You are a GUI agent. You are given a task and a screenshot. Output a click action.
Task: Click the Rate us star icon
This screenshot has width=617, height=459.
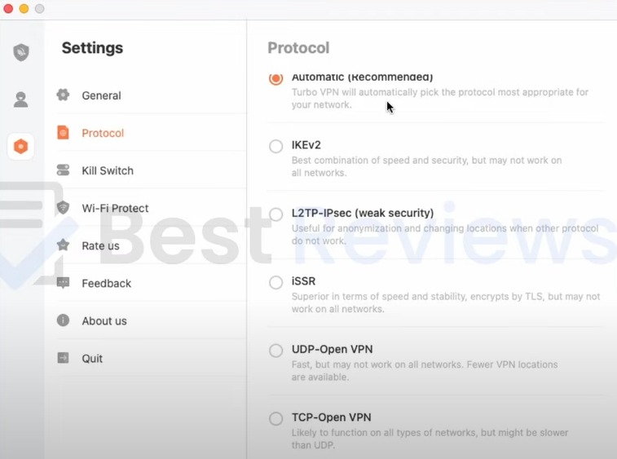pos(63,245)
